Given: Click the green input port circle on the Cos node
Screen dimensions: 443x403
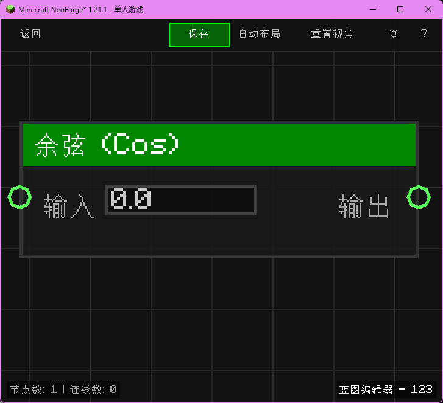Looking at the screenshot, I should pos(19,198).
